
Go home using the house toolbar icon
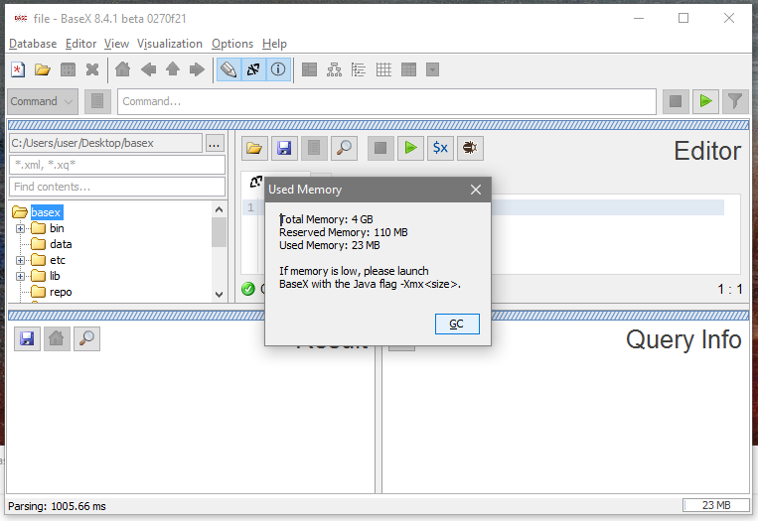(123, 70)
